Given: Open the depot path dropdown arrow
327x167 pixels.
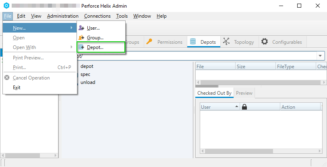Looking at the screenshot, I should 320,56.
